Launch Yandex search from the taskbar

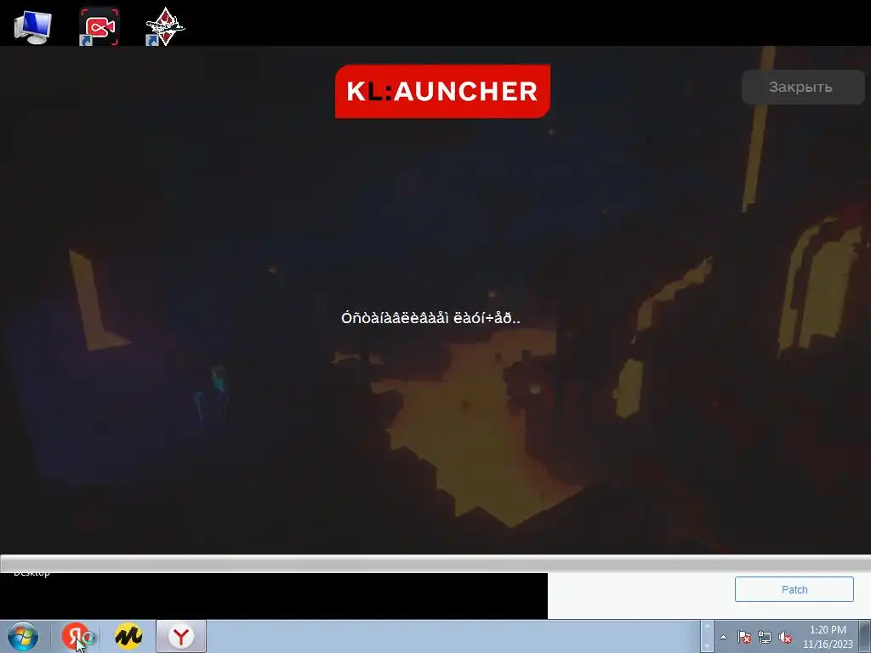(77, 636)
